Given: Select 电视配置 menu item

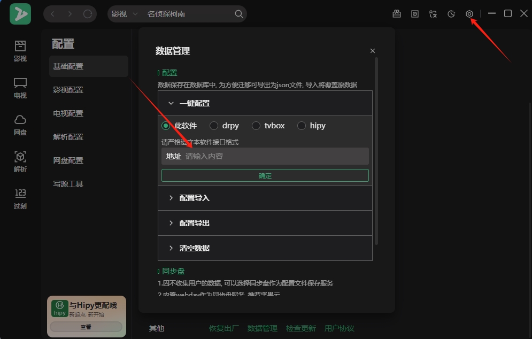Looking at the screenshot, I should click(x=89, y=113).
